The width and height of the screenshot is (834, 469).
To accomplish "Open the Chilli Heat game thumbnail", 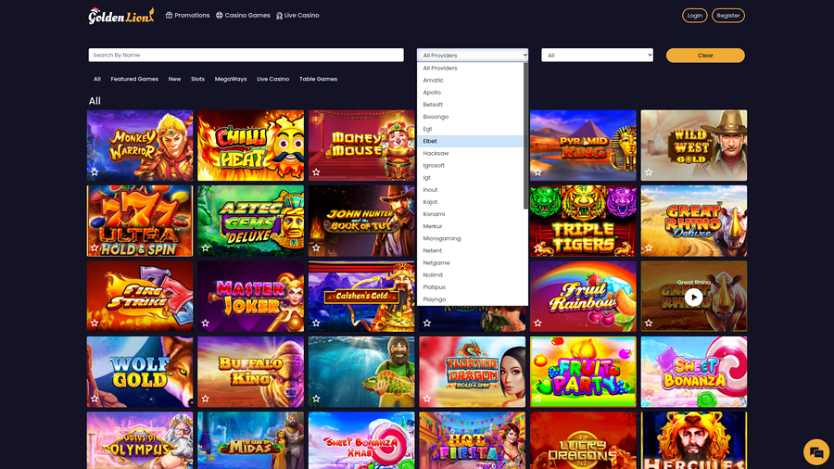I will tap(250, 146).
